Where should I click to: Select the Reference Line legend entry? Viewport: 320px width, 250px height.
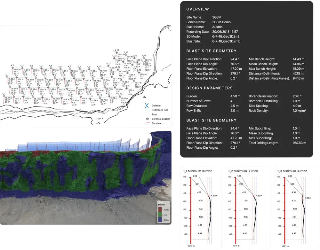pos(157,110)
